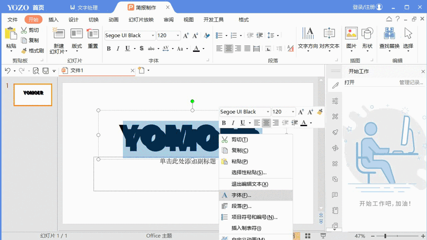The image size is (427, 240).
Task: Click the Print Preview icon in quick access bar
Action: (x=36, y=71)
